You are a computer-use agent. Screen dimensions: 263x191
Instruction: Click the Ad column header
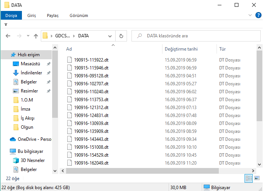point(69,49)
